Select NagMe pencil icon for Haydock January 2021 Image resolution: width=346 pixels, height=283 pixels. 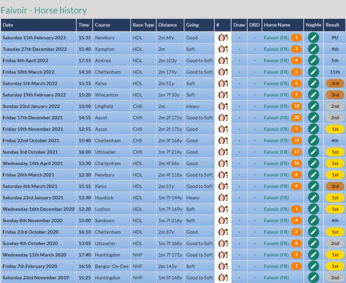[x=313, y=198]
